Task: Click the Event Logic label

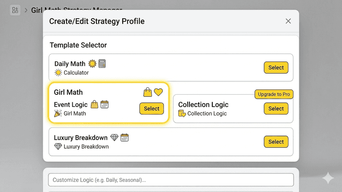Action: (71, 105)
